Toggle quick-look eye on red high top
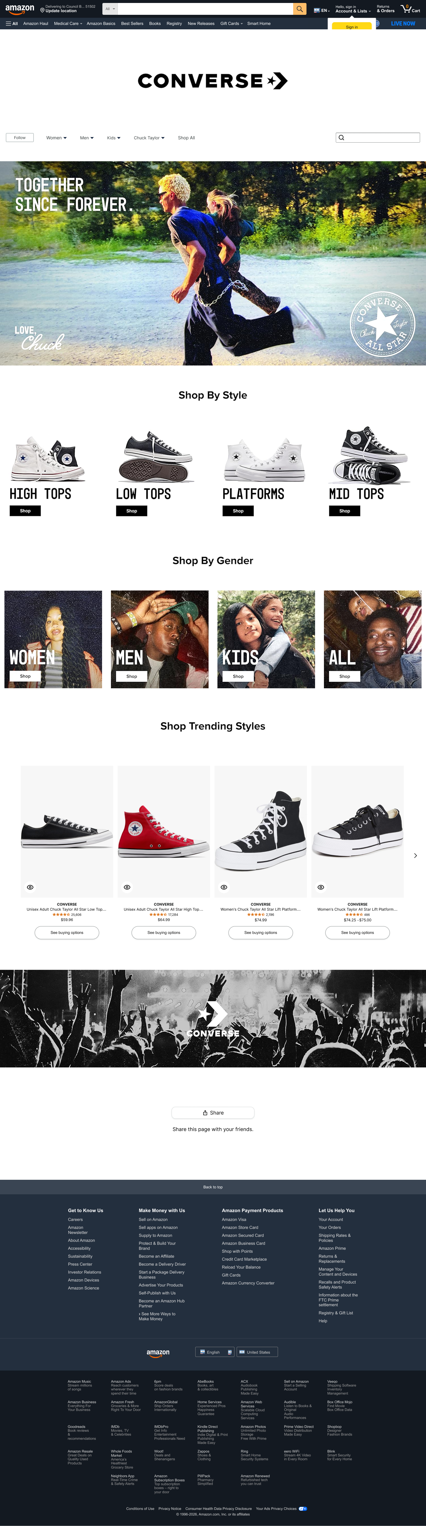 point(127,887)
